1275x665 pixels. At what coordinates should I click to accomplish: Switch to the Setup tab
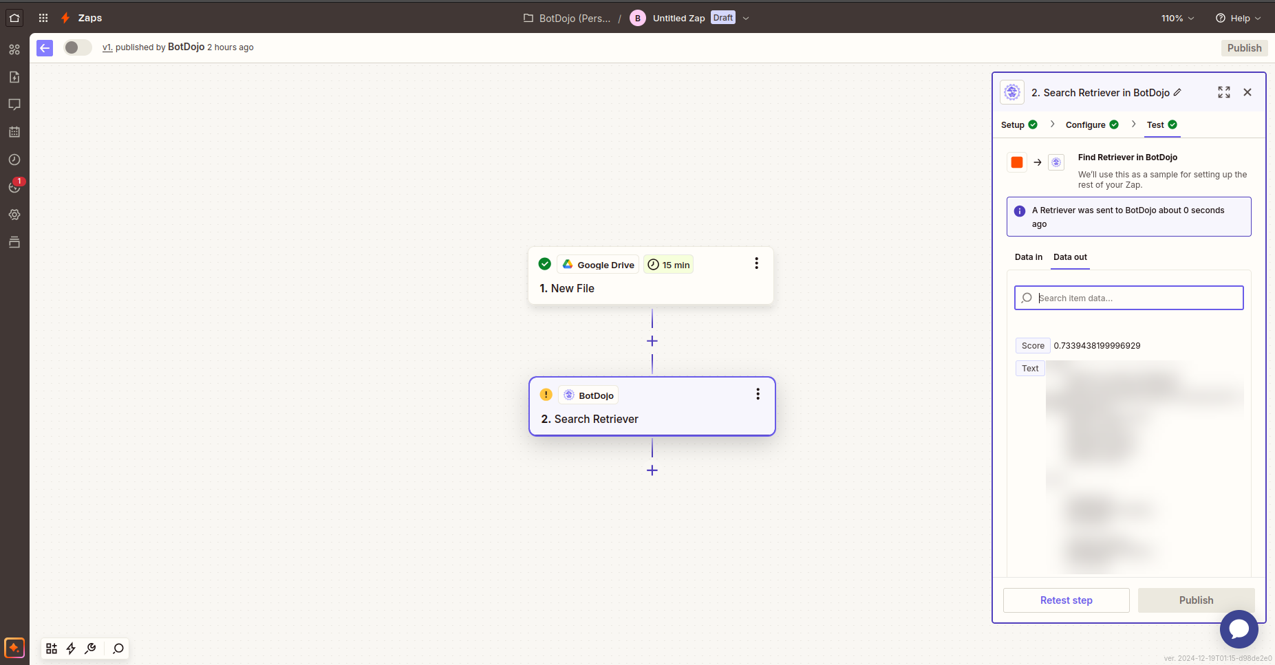click(1019, 124)
